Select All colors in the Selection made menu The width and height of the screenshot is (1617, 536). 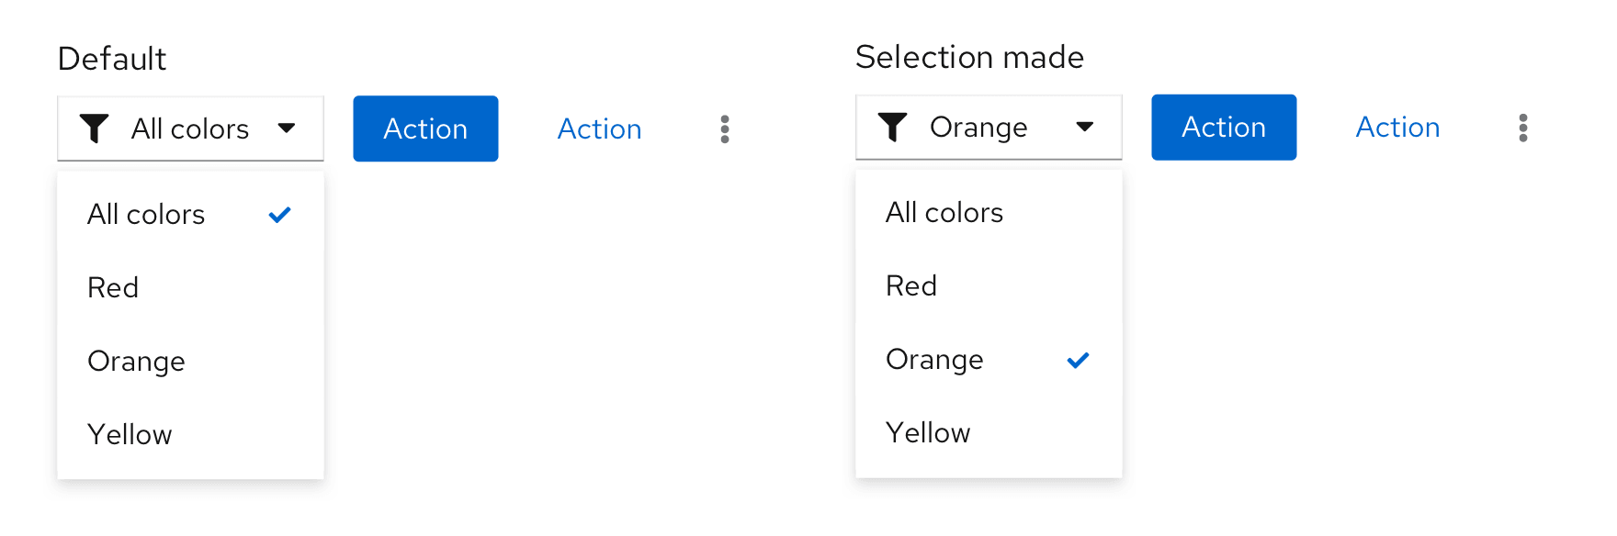[x=944, y=213]
